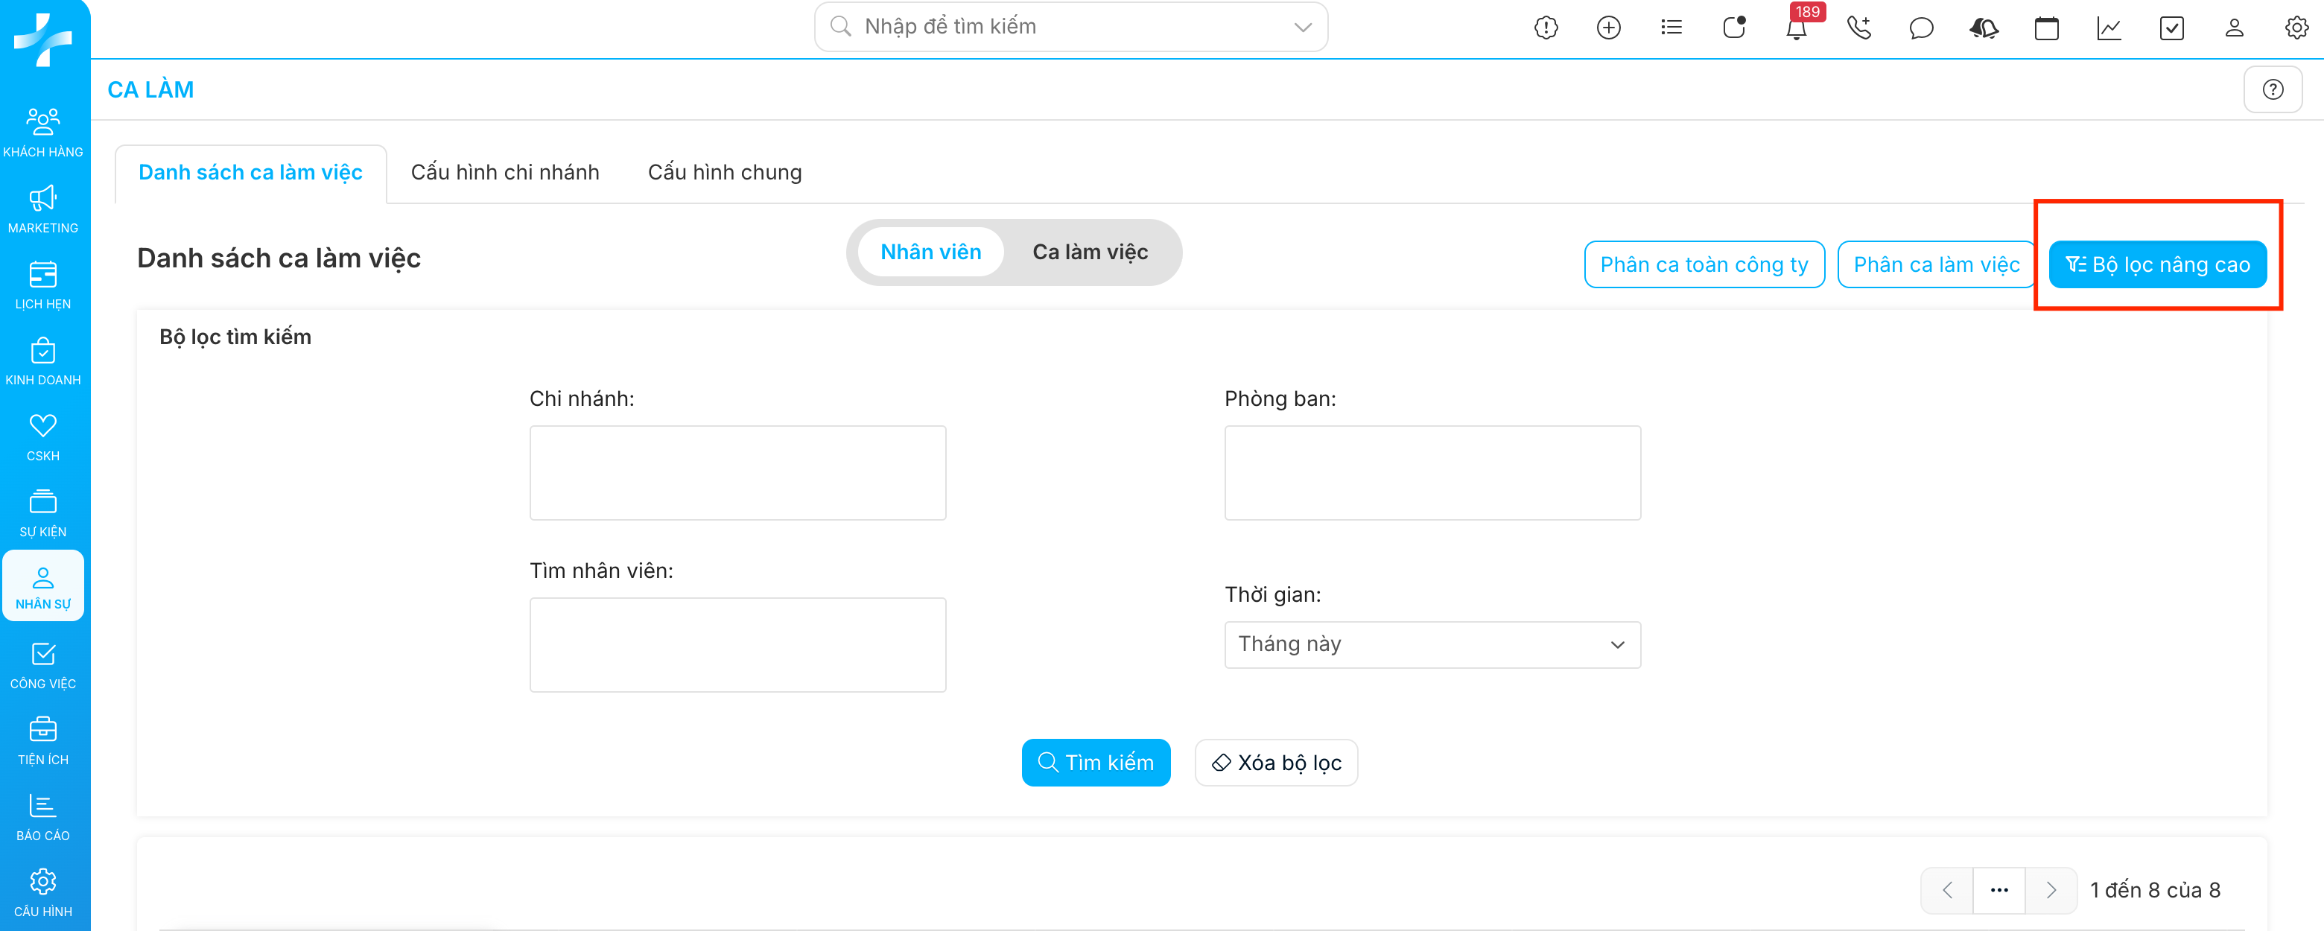Switch view toggle to Ca làm việc

pos(1089,252)
